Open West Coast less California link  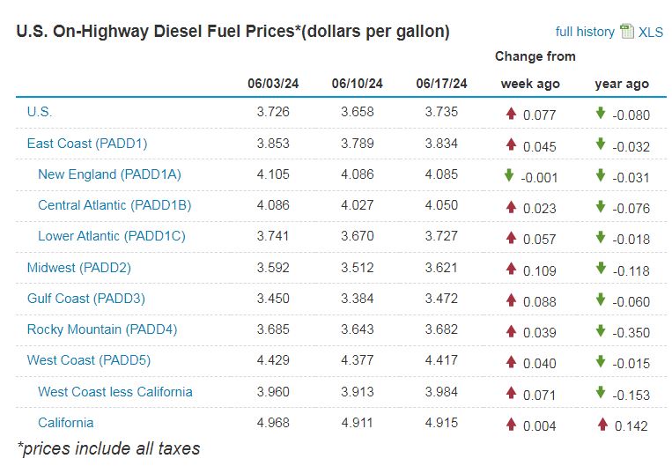(115, 392)
